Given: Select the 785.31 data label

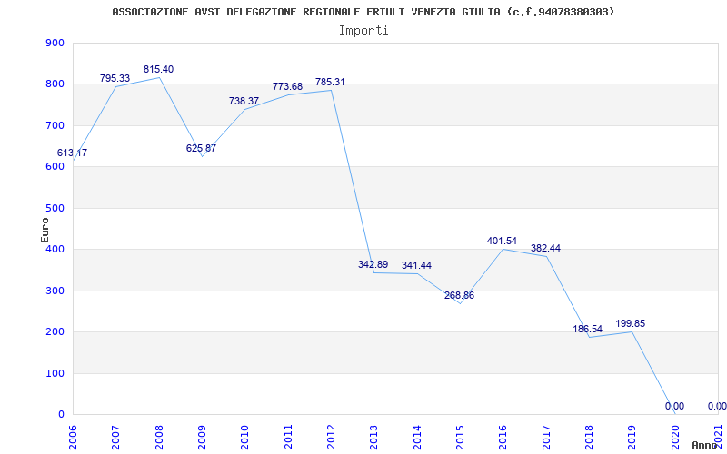Looking at the screenshot, I should coord(330,82).
